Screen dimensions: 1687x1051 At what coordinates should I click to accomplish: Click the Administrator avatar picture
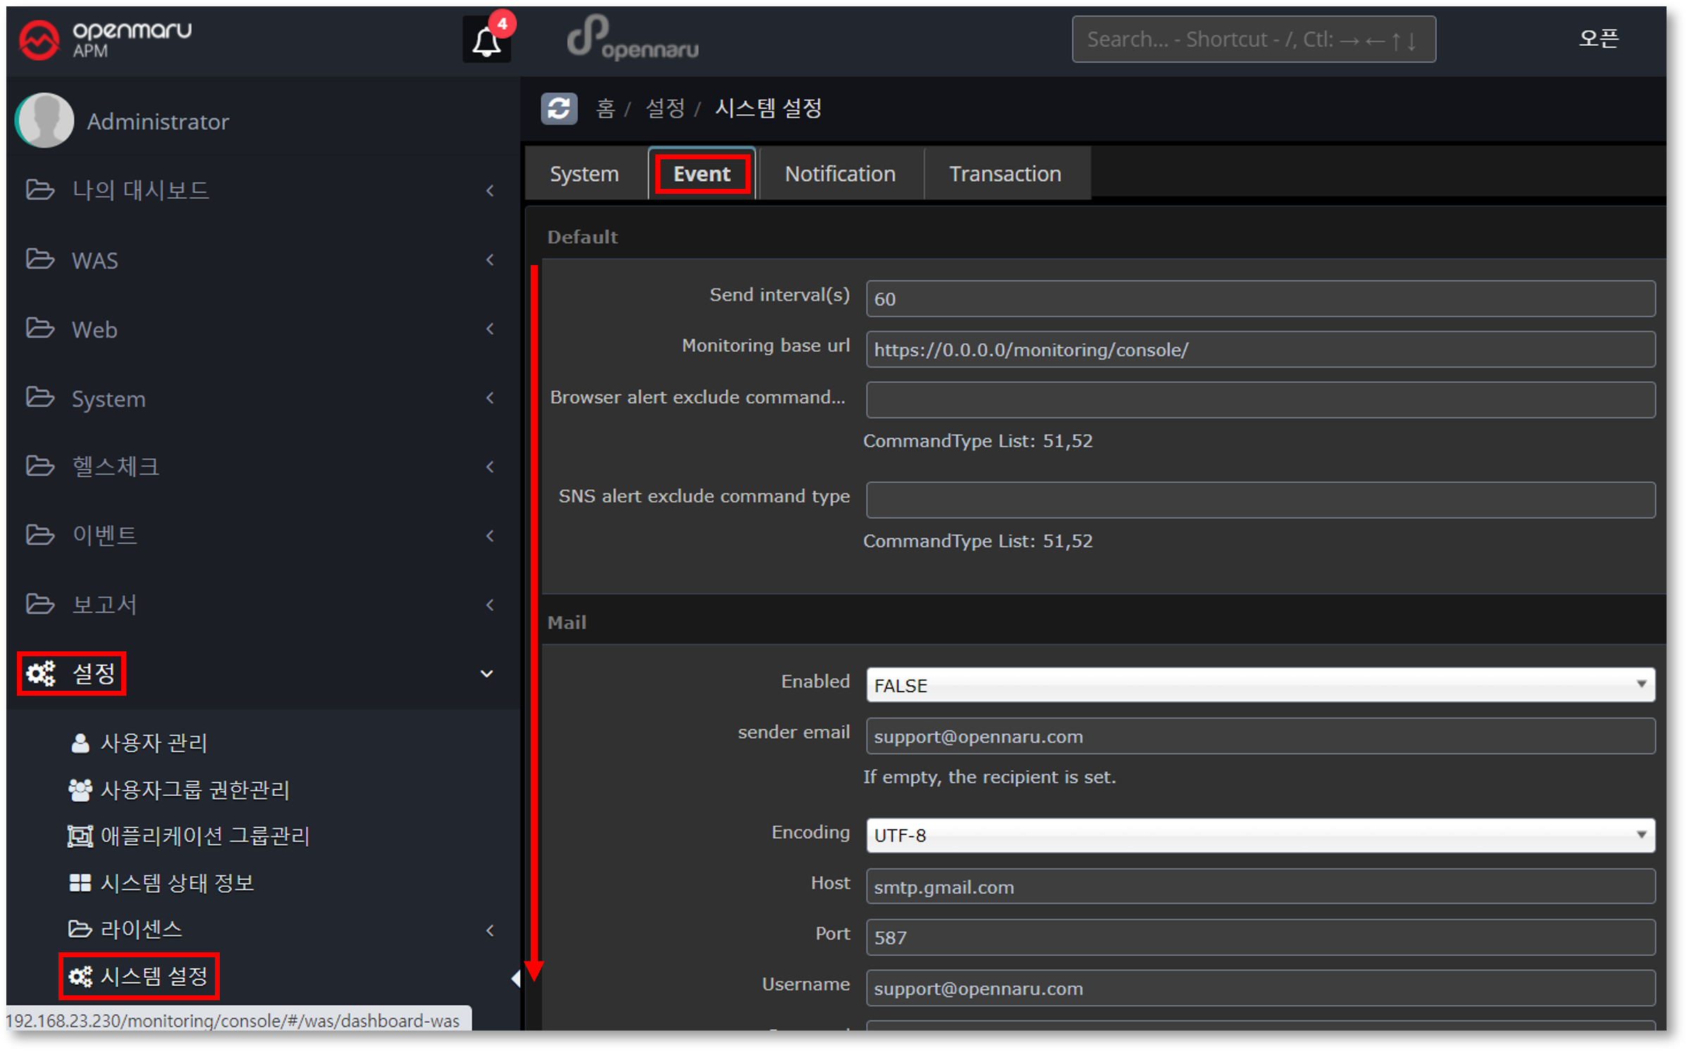(45, 121)
